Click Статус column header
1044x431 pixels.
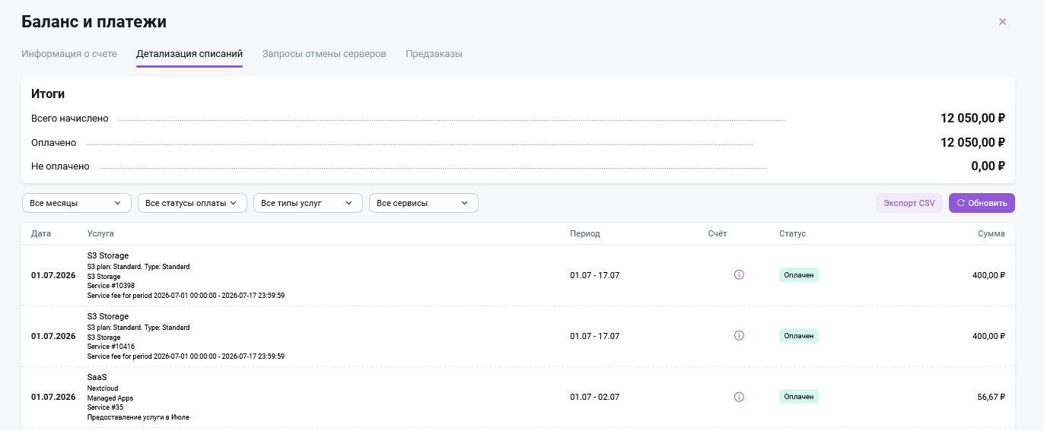pos(792,233)
